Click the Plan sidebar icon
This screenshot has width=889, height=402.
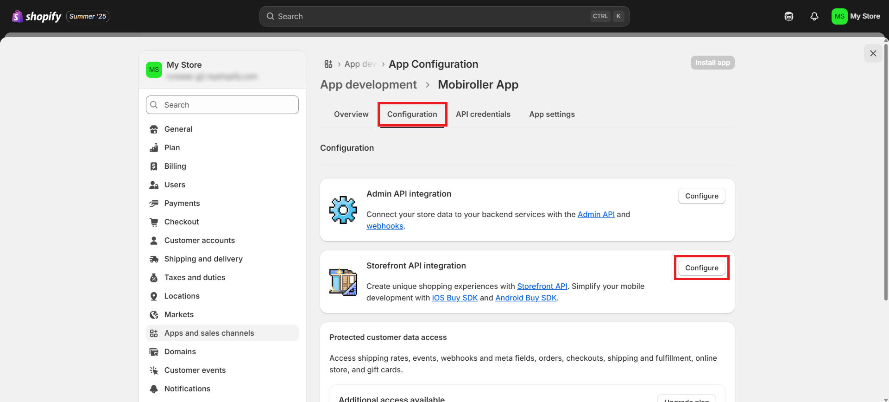coord(154,148)
